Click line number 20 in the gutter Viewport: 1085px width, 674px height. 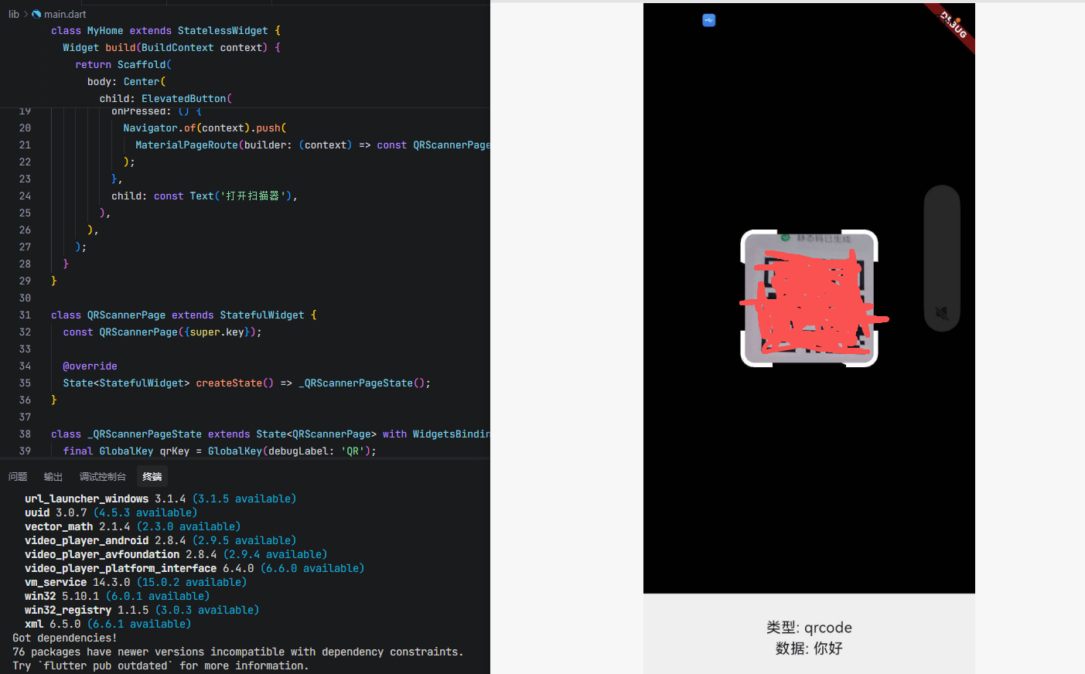tap(25, 128)
